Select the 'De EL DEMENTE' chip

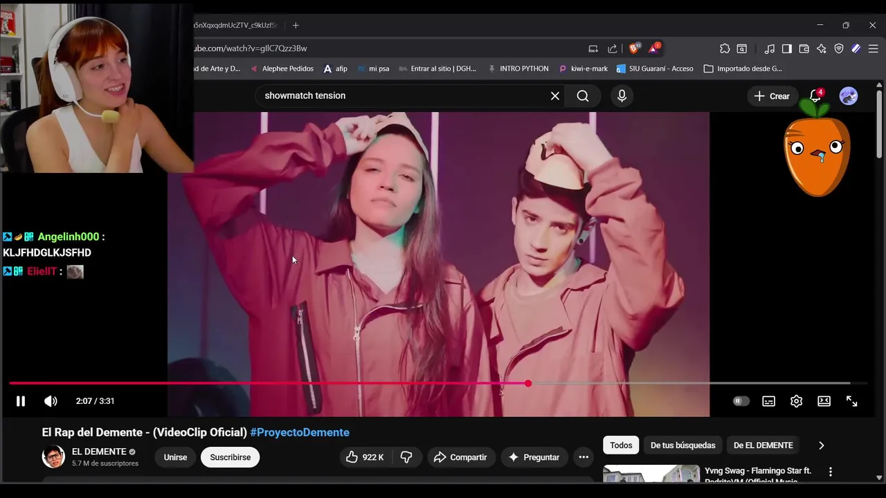coord(763,445)
